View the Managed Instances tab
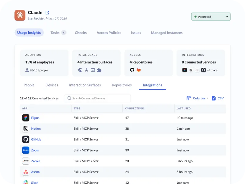Screen dimensions: 245x184 point(167,33)
